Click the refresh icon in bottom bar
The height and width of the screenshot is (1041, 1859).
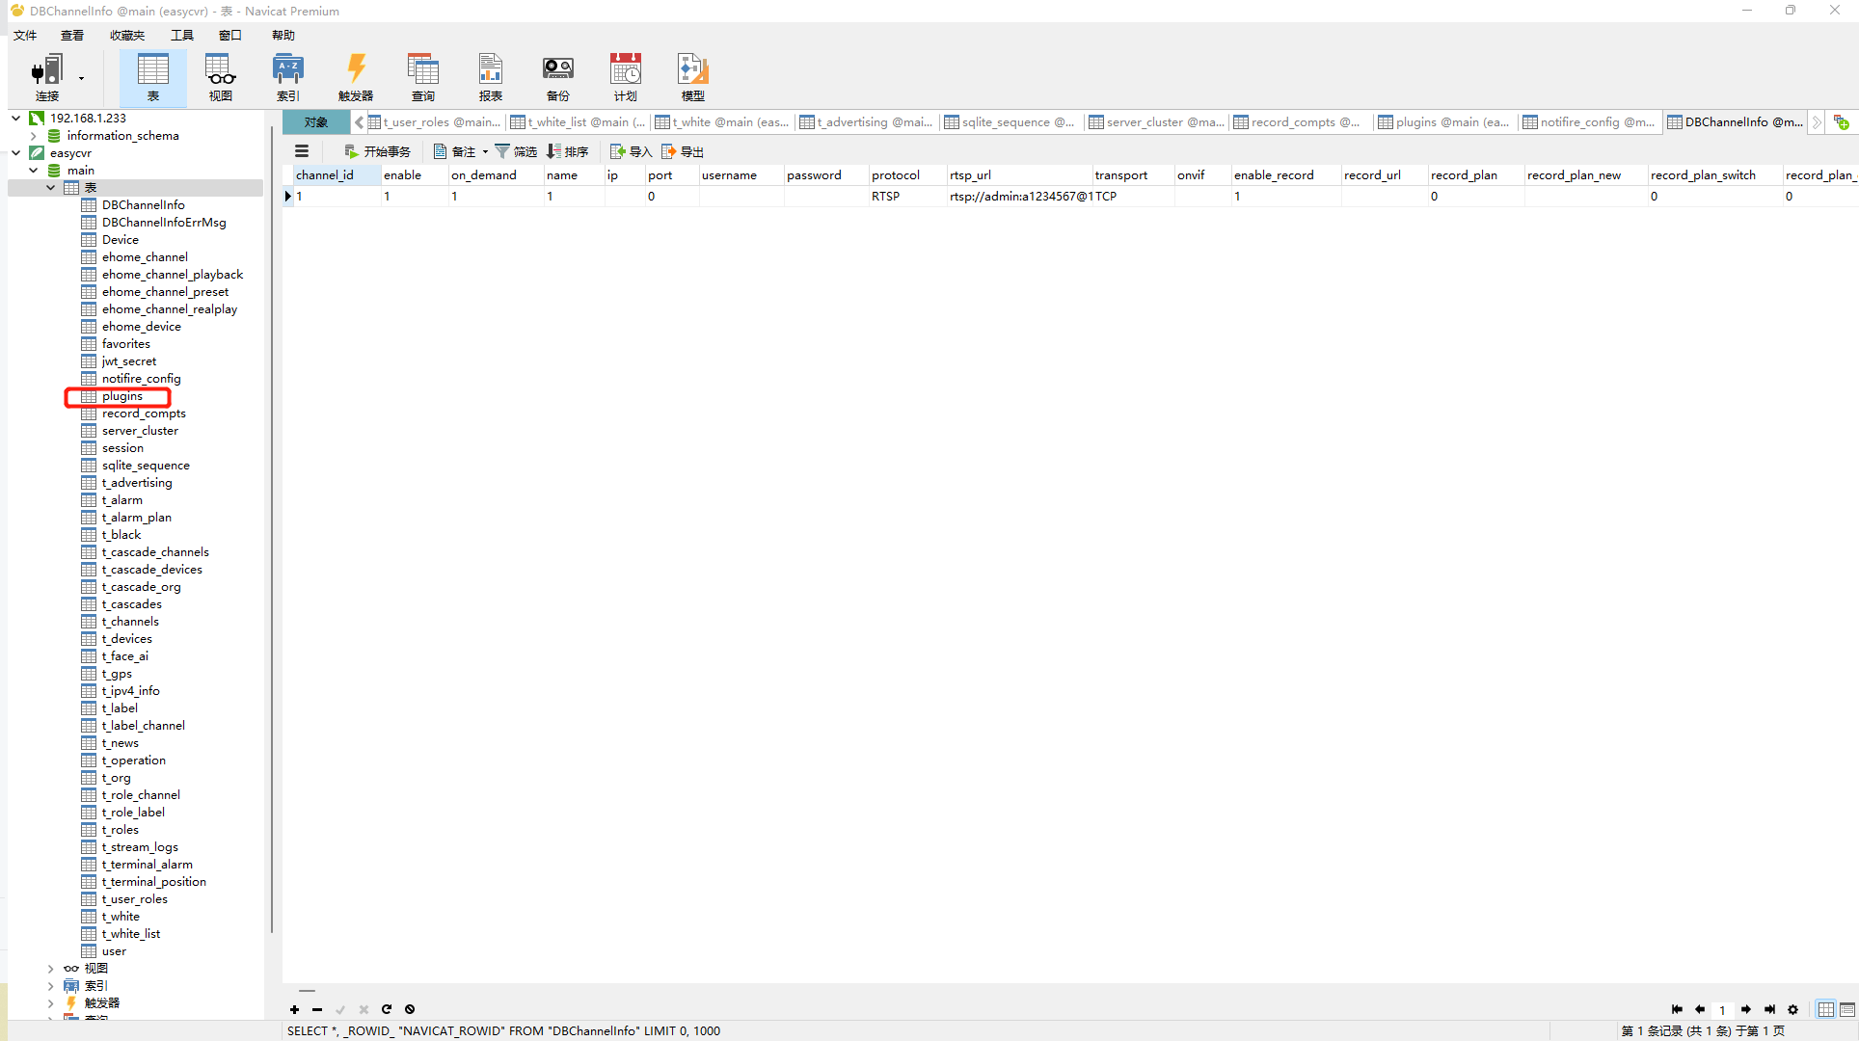tap(387, 1009)
